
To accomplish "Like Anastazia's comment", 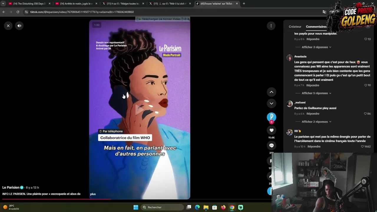I will point(366,85).
